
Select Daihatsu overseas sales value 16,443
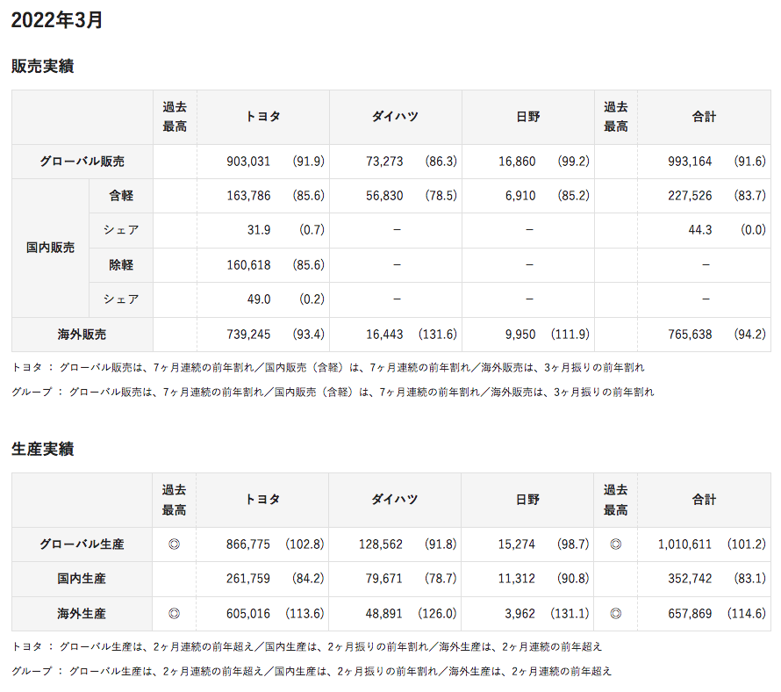pos(384,335)
